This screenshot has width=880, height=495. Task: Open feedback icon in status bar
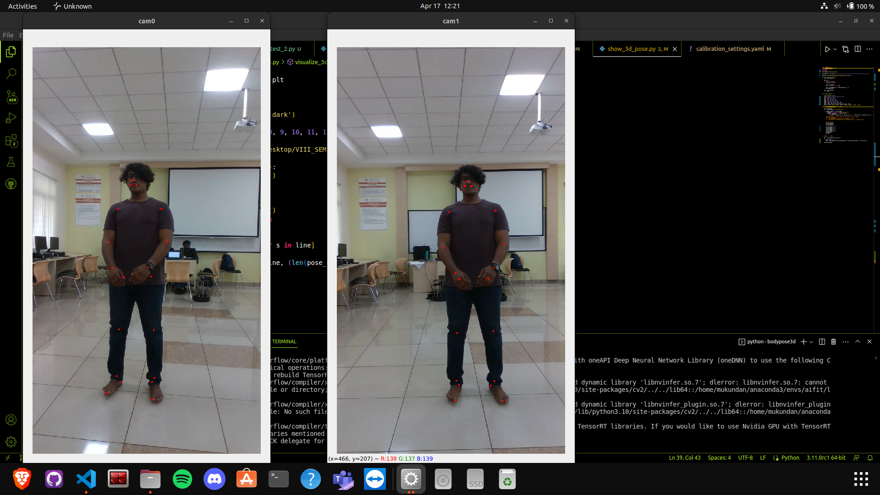tap(856, 458)
